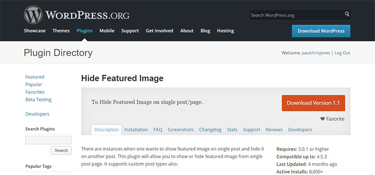This screenshot has width=375, height=175.
Task: Open the Hosting menu item
Action: (225, 31)
